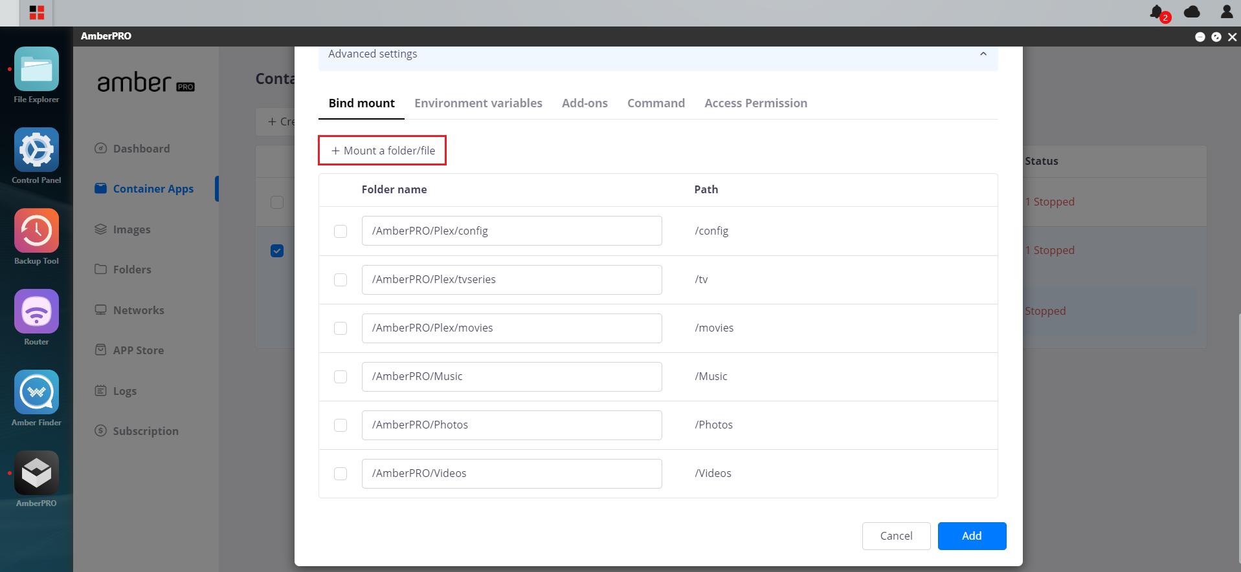Maximize the AmberPRO window
This screenshot has height=572, width=1241.
coord(1216,37)
